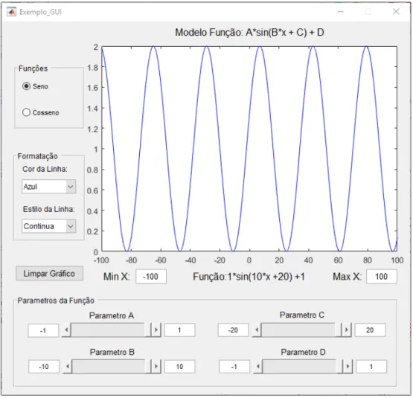Click Parametro C slider left arrow
This screenshot has width=413, height=398.
pos(257,330)
